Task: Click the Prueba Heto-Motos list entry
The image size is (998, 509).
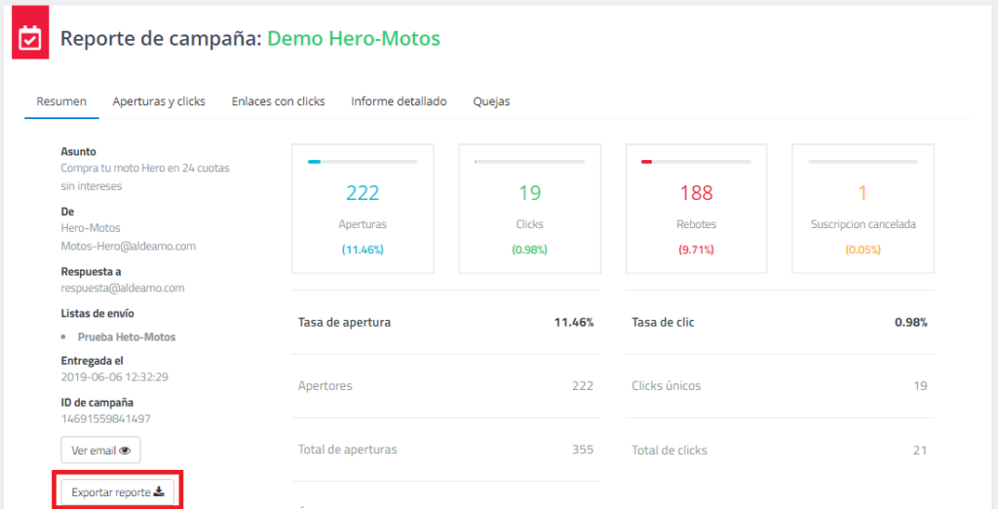Action: (x=127, y=336)
